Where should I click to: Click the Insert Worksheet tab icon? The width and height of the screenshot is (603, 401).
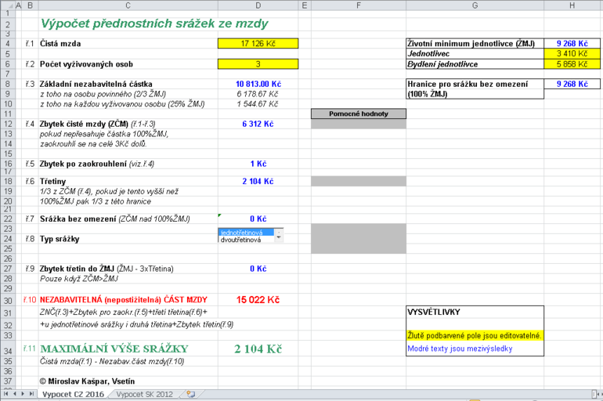[191, 394]
